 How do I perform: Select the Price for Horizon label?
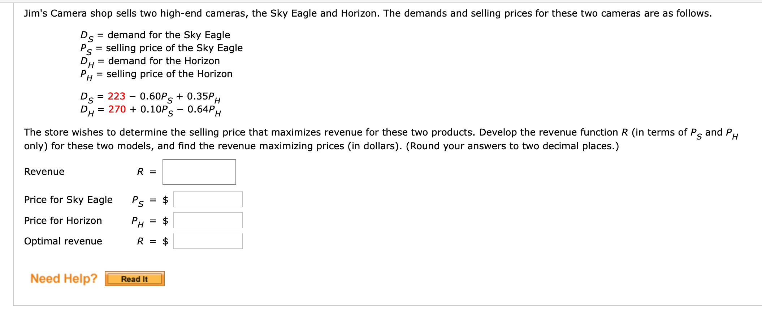coord(63,221)
